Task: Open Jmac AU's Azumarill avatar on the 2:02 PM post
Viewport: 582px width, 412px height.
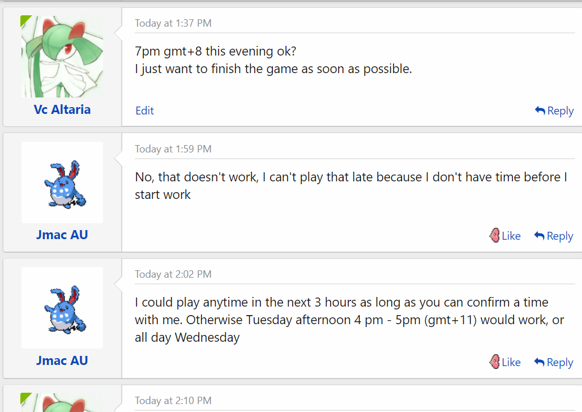Action: click(62, 308)
